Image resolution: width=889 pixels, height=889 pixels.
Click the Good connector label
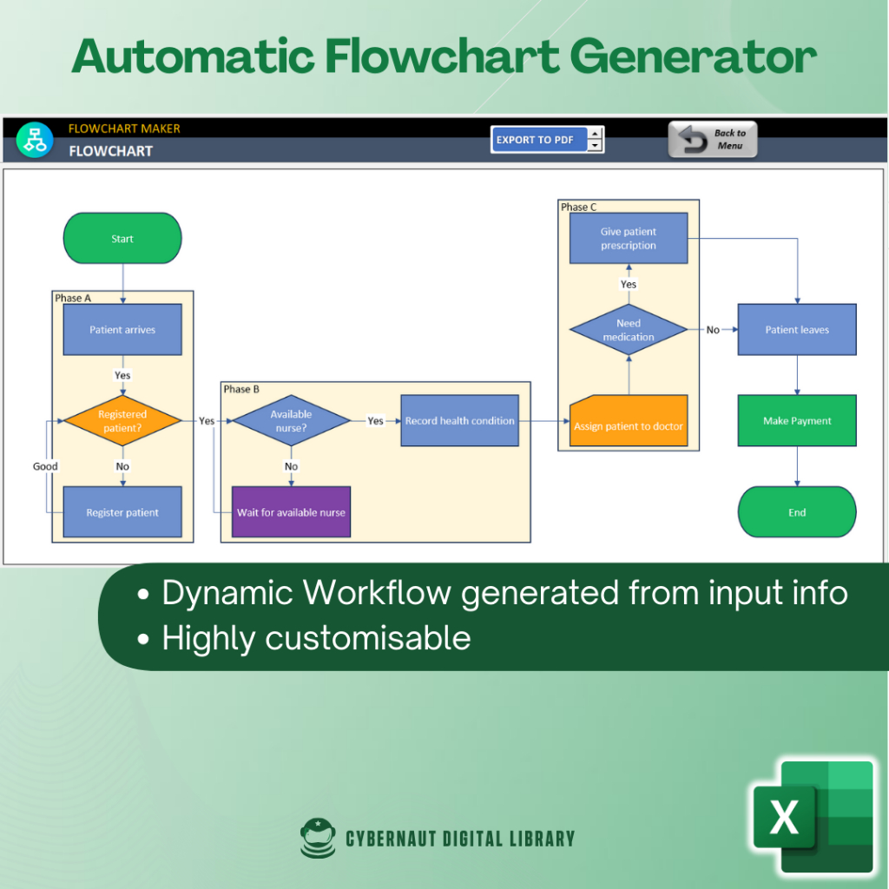click(45, 466)
